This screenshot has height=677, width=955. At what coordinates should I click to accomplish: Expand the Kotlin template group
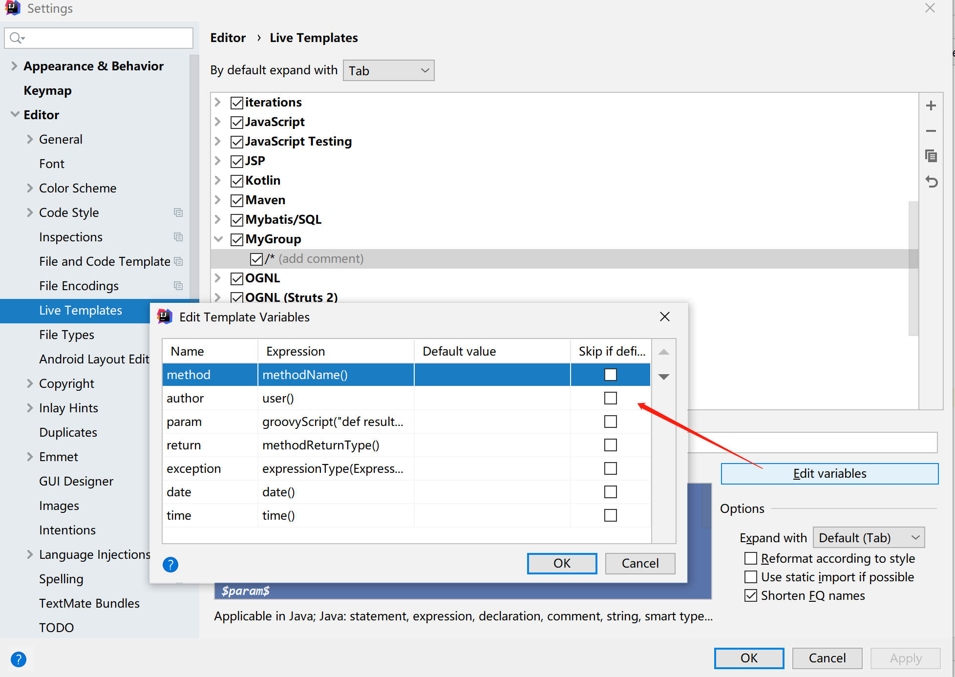(x=218, y=180)
